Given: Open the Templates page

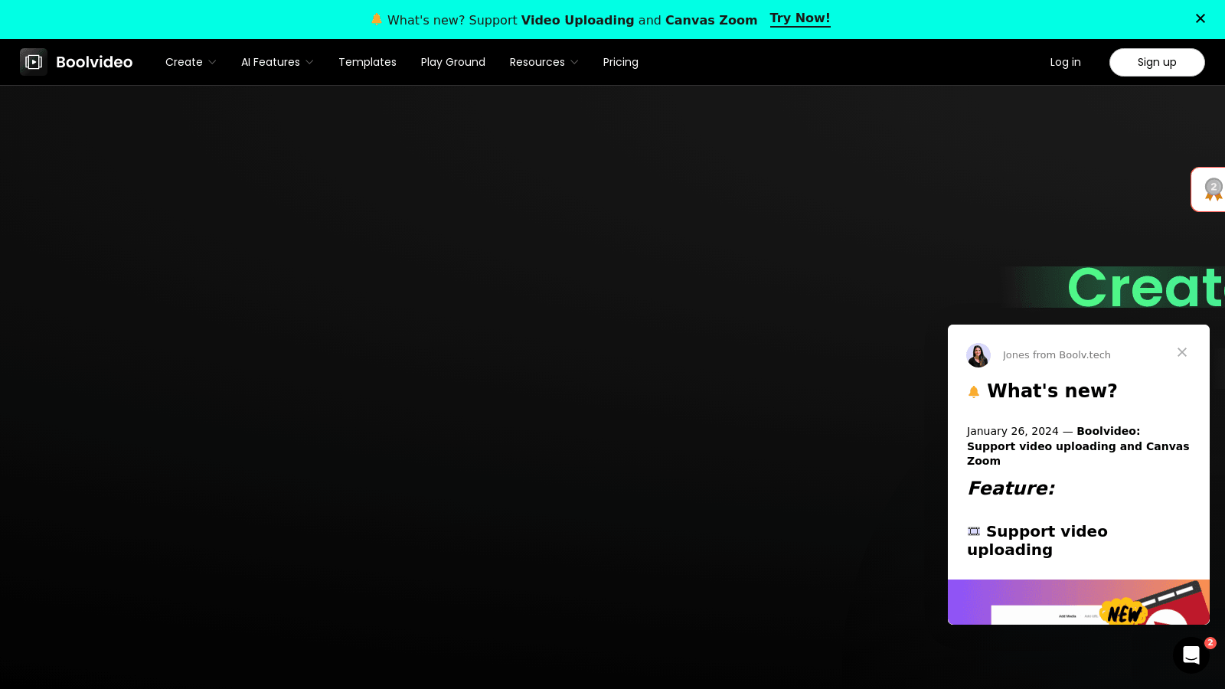Looking at the screenshot, I should (367, 62).
